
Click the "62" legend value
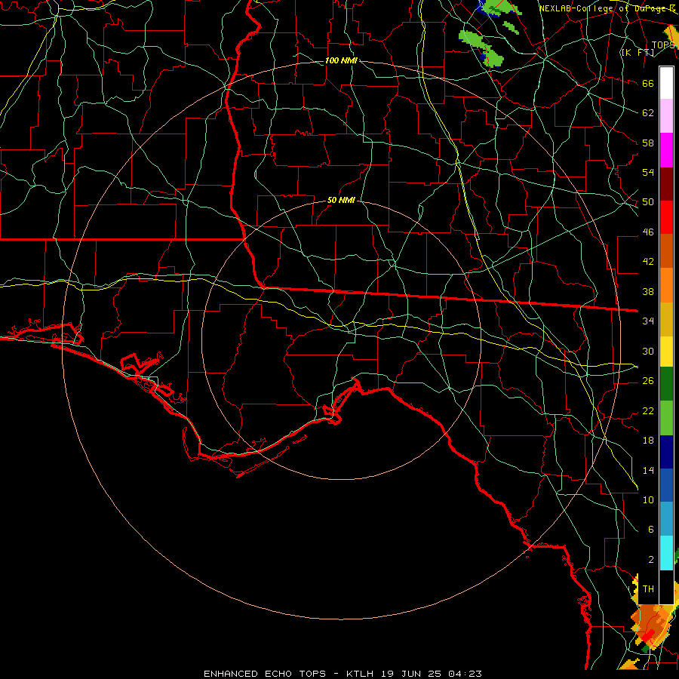tap(648, 113)
